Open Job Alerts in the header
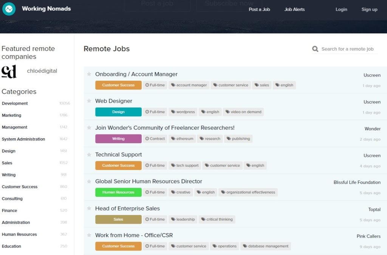The width and height of the screenshot is (387, 255). [294, 9]
